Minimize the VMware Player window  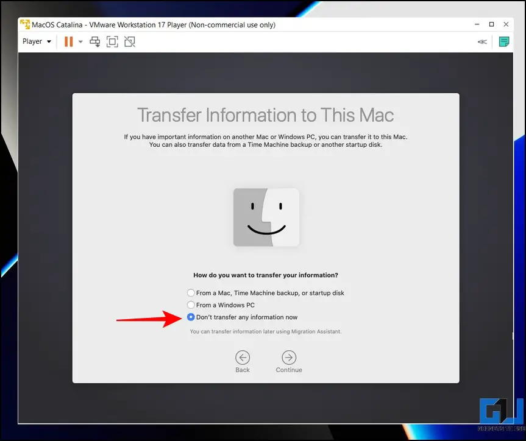click(x=475, y=25)
